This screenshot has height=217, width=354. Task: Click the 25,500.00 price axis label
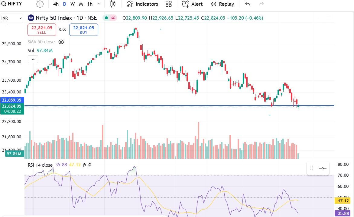[x=12, y=44]
